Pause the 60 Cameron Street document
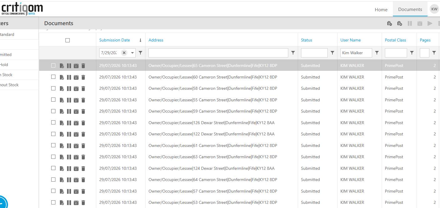This screenshot has width=440, height=208. coord(69,77)
